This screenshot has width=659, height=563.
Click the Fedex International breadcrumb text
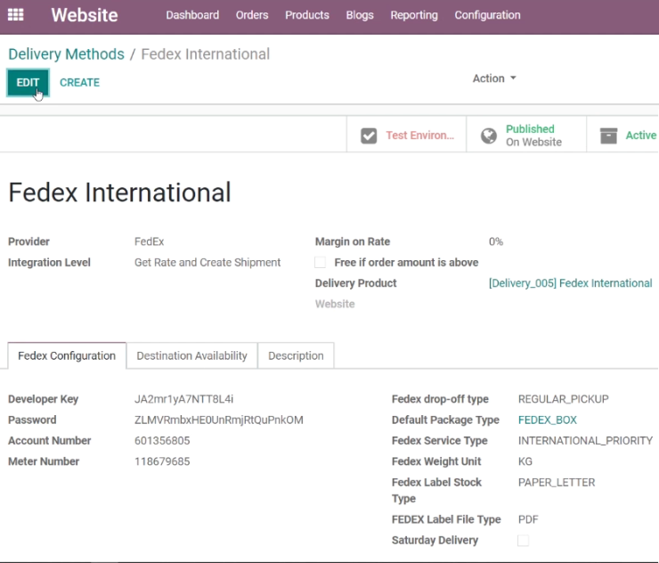click(206, 54)
